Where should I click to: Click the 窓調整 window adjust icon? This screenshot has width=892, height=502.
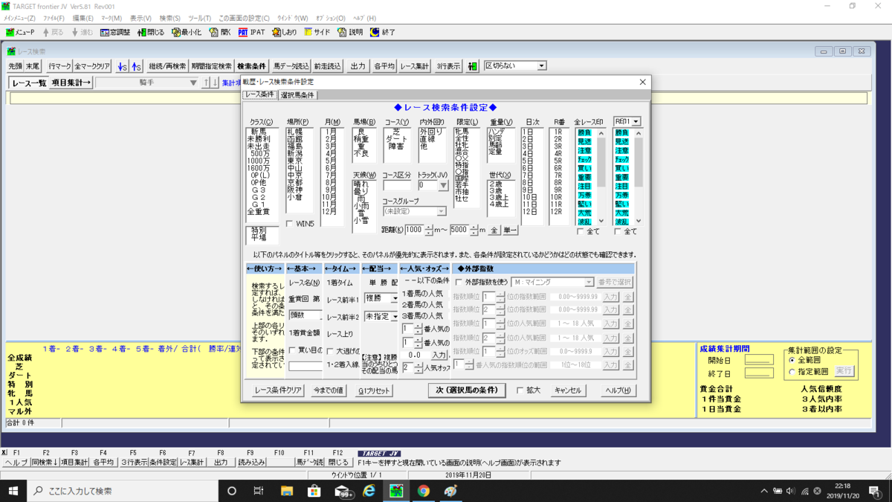click(x=115, y=32)
